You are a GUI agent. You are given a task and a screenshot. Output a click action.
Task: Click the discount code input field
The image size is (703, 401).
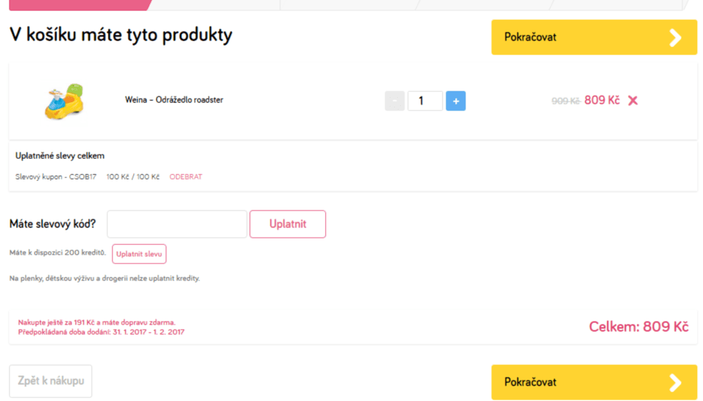tap(176, 224)
